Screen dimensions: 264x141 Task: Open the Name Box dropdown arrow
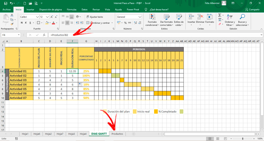[19, 35]
